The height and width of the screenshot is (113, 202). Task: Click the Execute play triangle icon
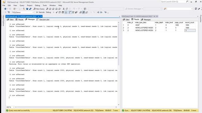tap(37, 12)
